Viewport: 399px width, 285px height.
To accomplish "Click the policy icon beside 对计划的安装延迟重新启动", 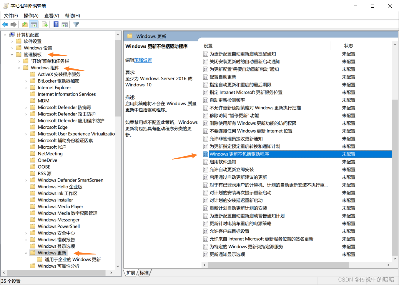I will 206,200.
